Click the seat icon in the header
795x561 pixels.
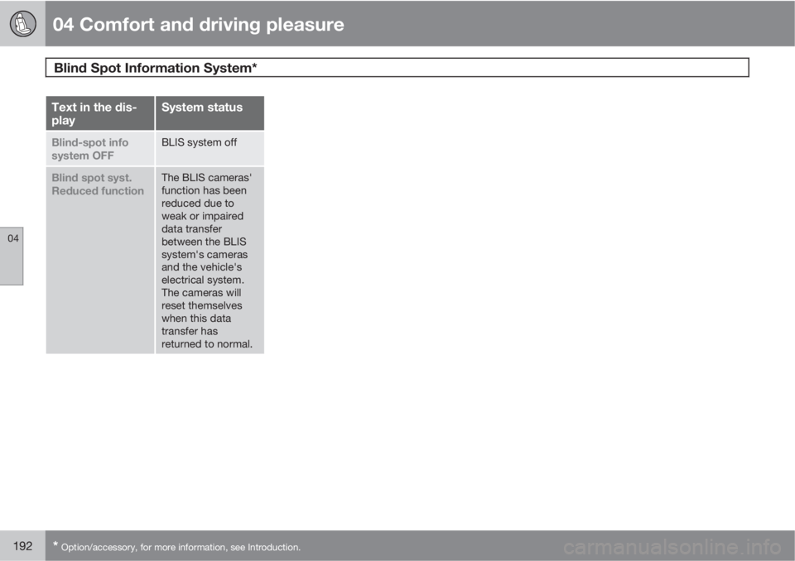[23, 24]
